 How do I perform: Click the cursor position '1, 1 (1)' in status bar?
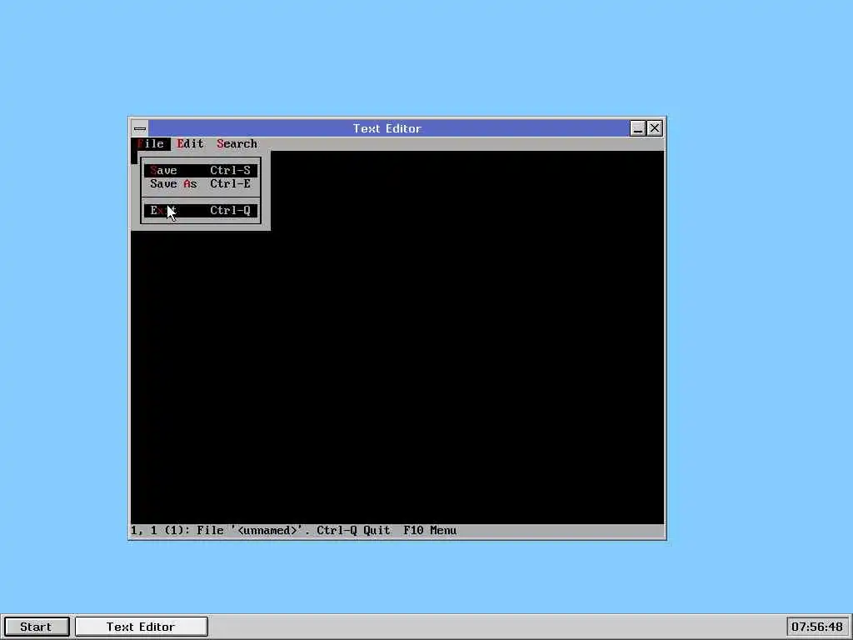(157, 531)
